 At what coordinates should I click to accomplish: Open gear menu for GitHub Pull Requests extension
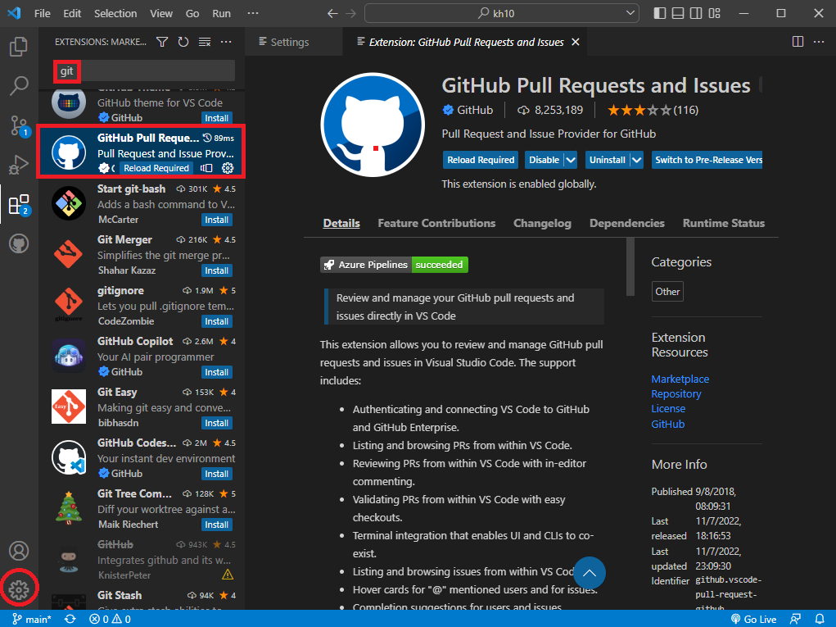point(228,168)
